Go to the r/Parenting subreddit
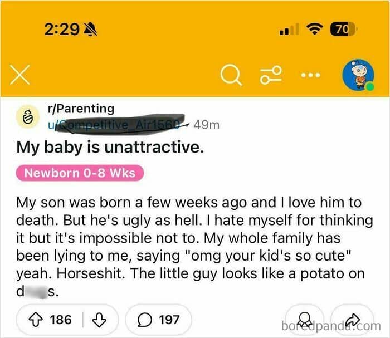390x338 pixels. (x=80, y=109)
